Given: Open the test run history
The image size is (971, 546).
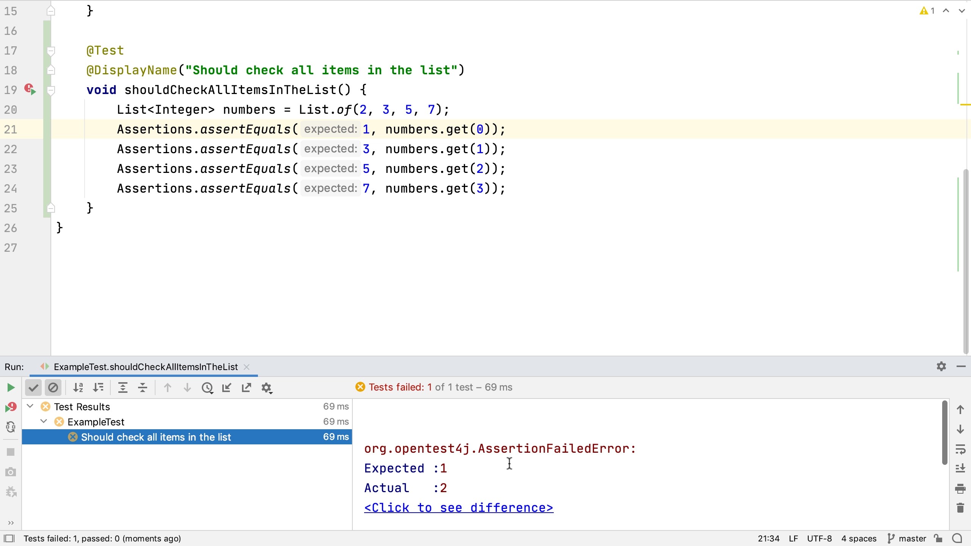Looking at the screenshot, I should (207, 388).
